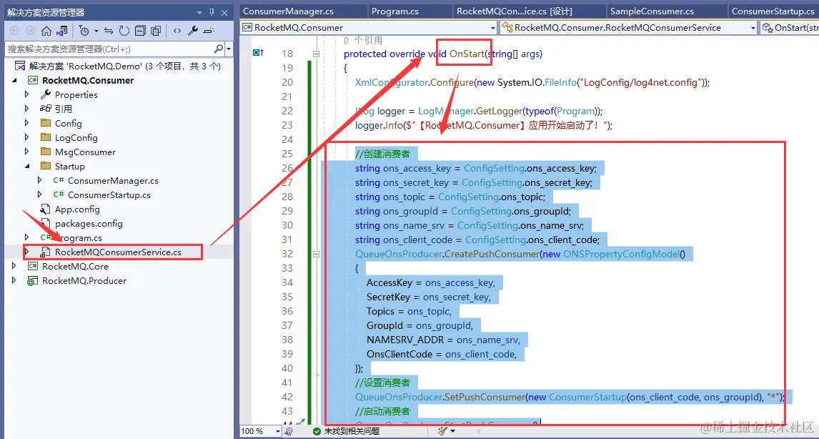
Task: Select ConsumerStartup.cs in the tree
Action: tap(109, 195)
